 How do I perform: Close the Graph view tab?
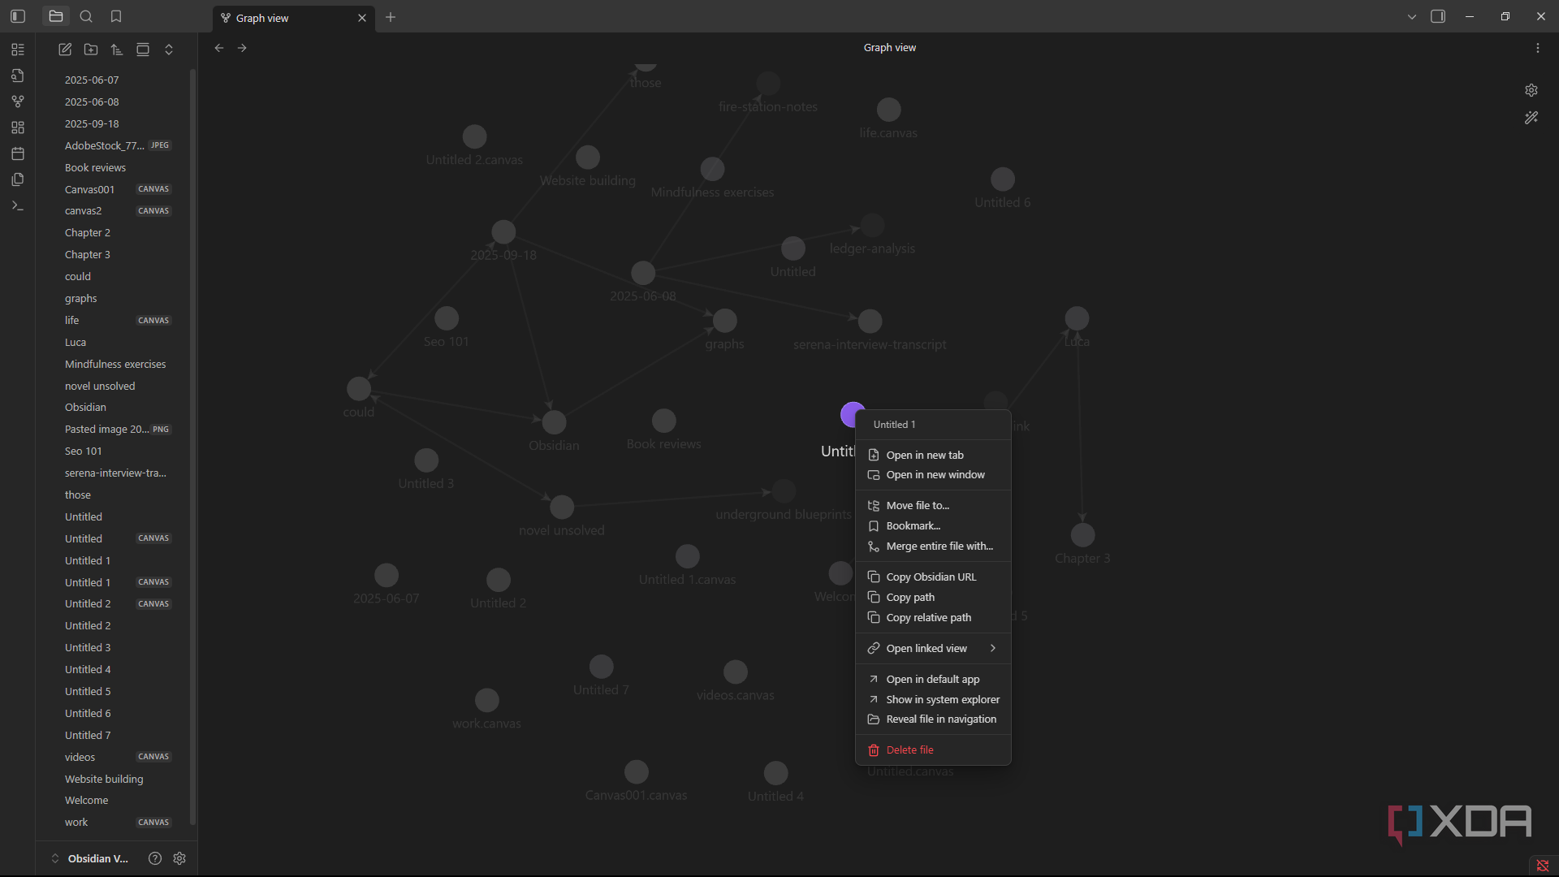[362, 18]
